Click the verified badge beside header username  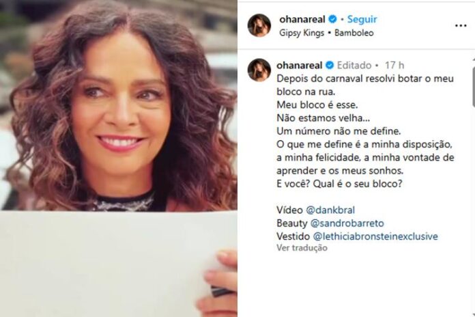click(x=332, y=19)
